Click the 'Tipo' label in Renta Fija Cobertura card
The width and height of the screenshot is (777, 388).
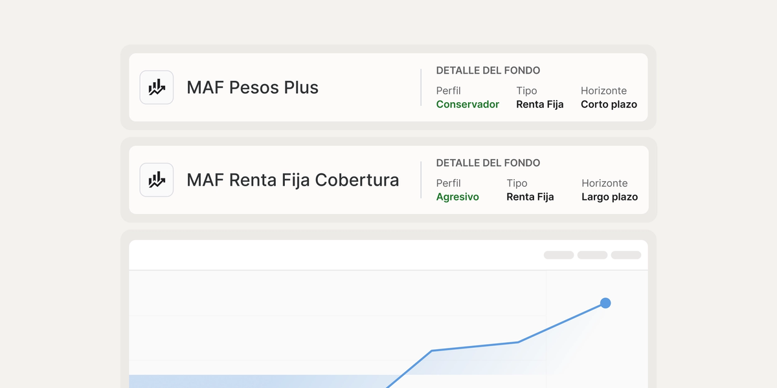517,183
